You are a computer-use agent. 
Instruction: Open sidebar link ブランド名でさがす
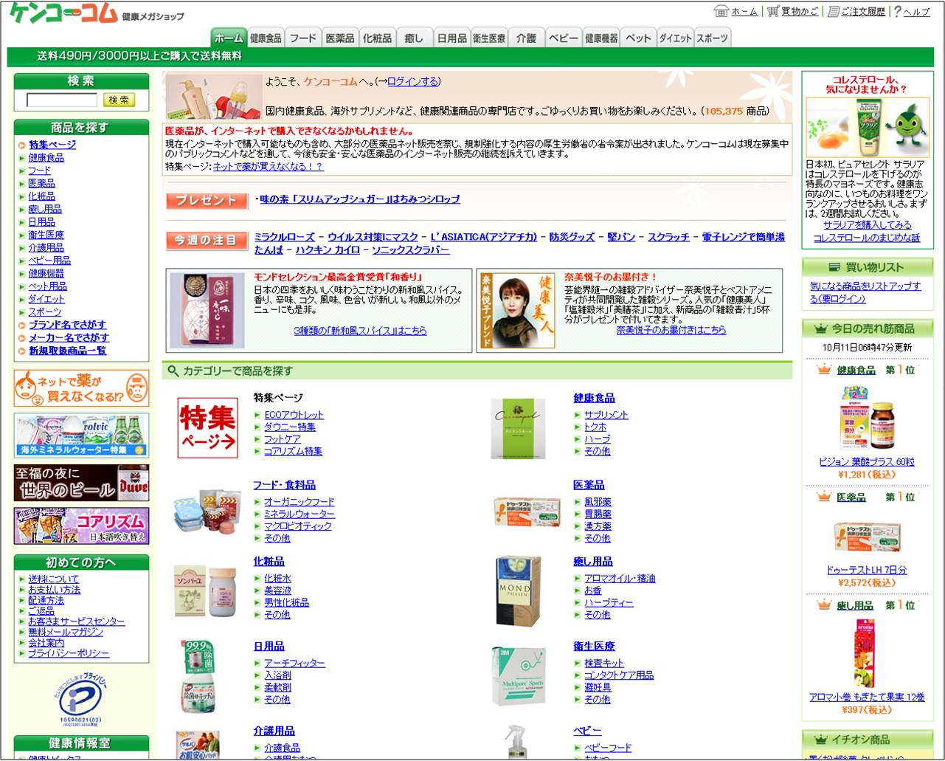pos(67,325)
